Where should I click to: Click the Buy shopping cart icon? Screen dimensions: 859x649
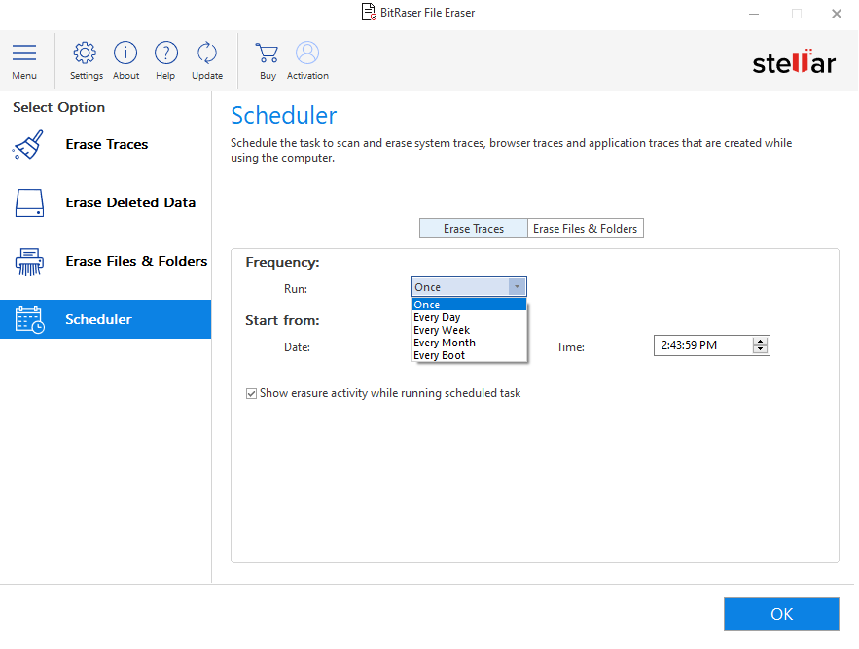point(267,54)
